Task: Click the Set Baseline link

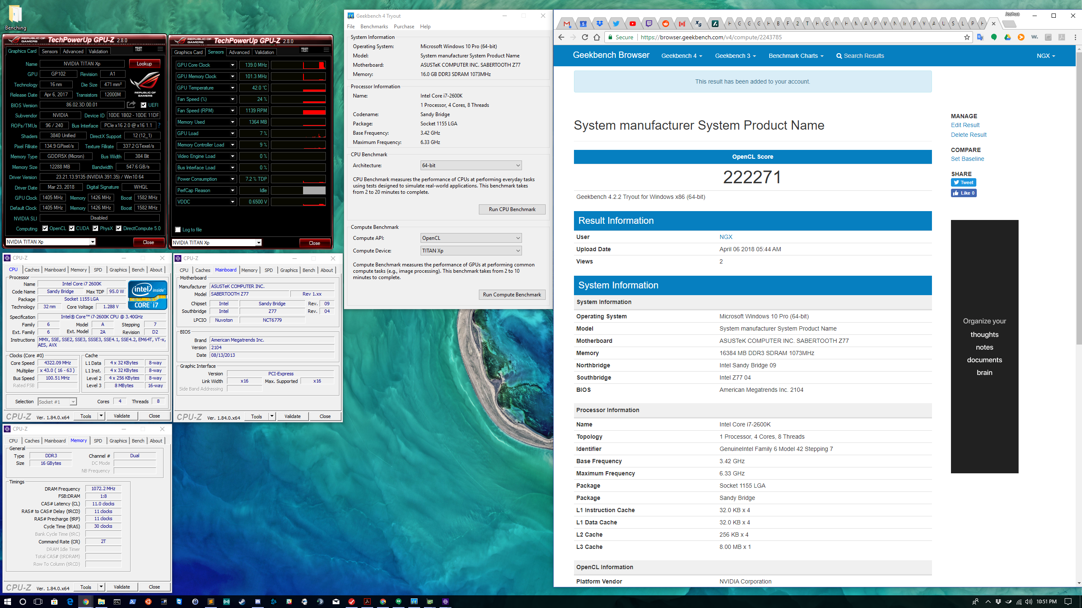Action: 967,159
